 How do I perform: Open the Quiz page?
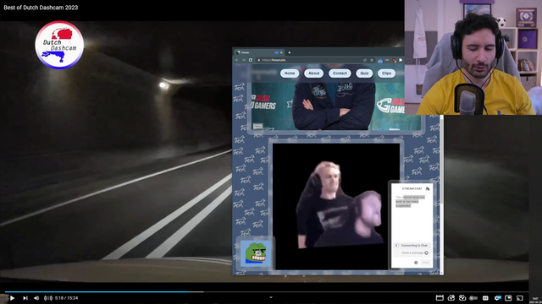click(364, 73)
